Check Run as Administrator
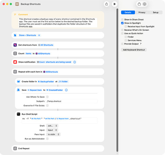Viewport: 165px width, 155px height. (x=47, y=139)
